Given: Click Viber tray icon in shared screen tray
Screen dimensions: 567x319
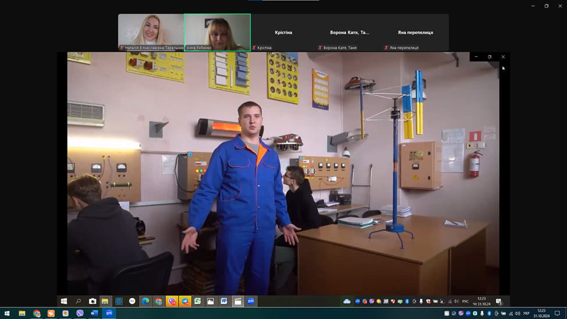Looking at the screenshot, I should [x=372, y=302].
